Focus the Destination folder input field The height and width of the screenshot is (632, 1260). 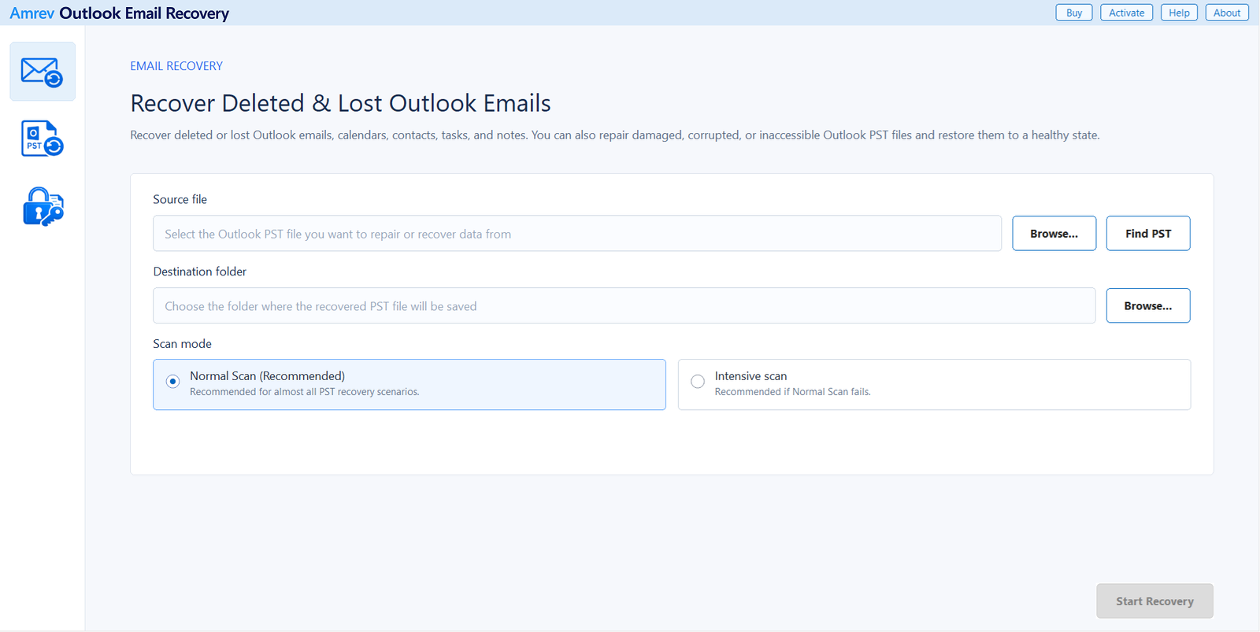(x=624, y=306)
